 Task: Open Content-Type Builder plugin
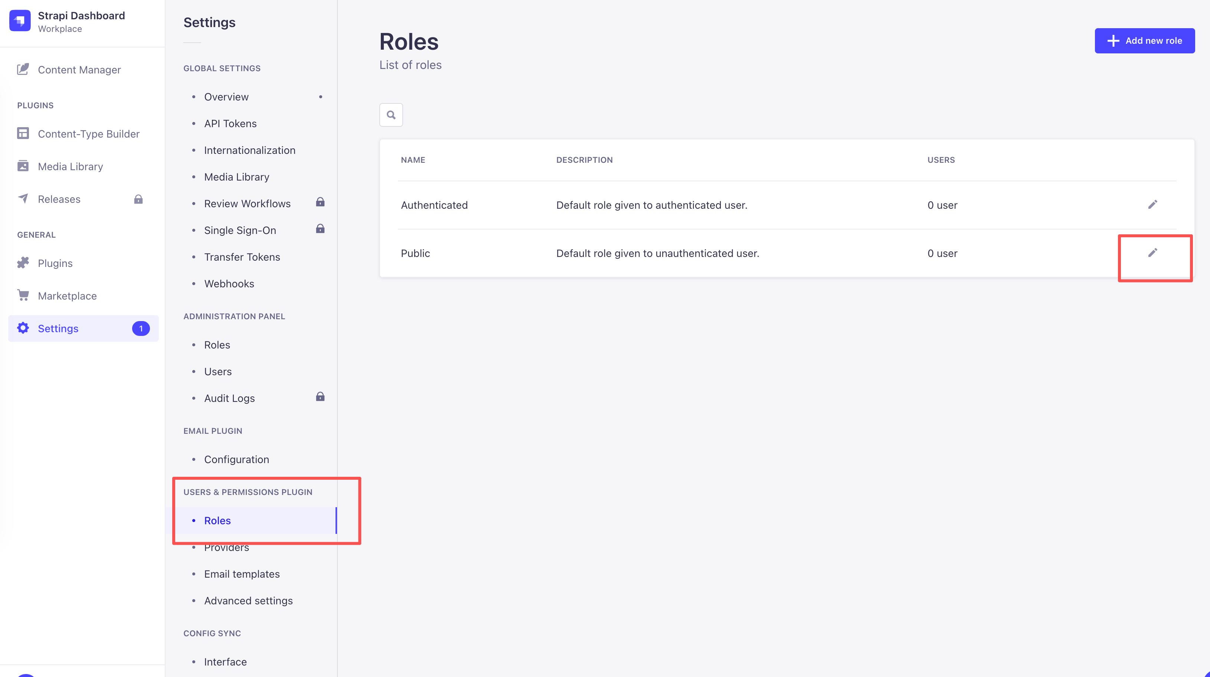[x=88, y=134]
